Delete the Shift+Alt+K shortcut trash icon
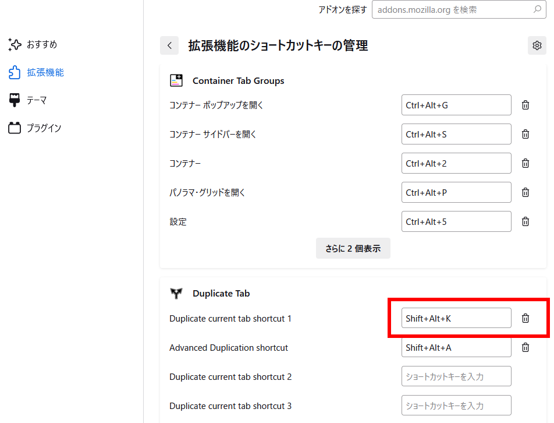The height and width of the screenshot is (423, 554). (525, 318)
